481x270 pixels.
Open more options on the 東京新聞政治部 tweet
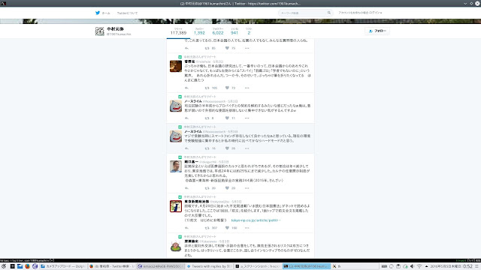click(x=247, y=228)
